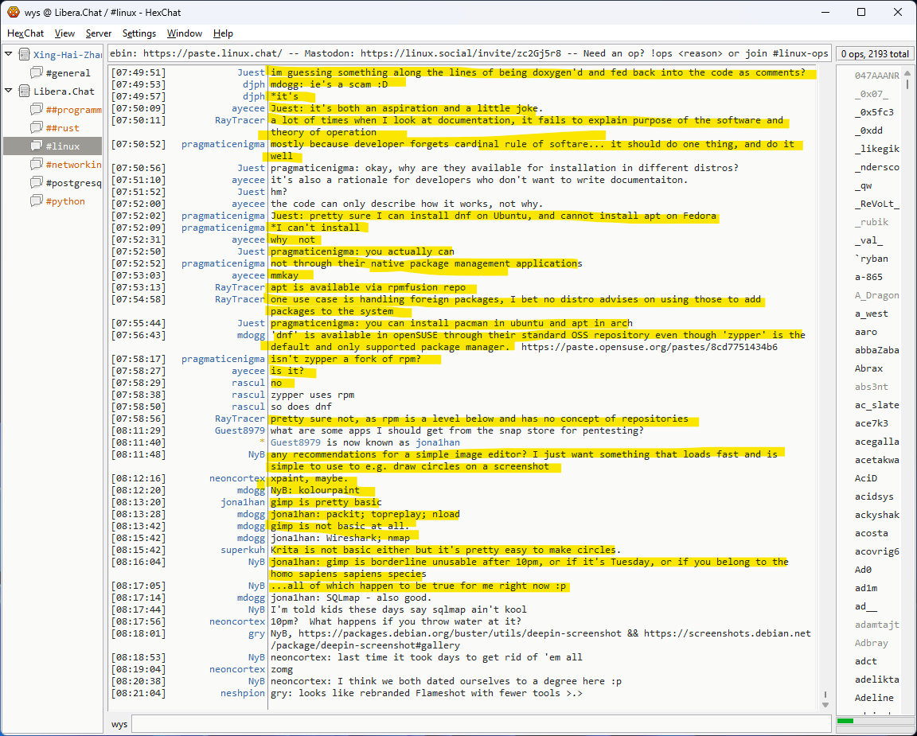Switch to the #networkin channel

click(73, 165)
